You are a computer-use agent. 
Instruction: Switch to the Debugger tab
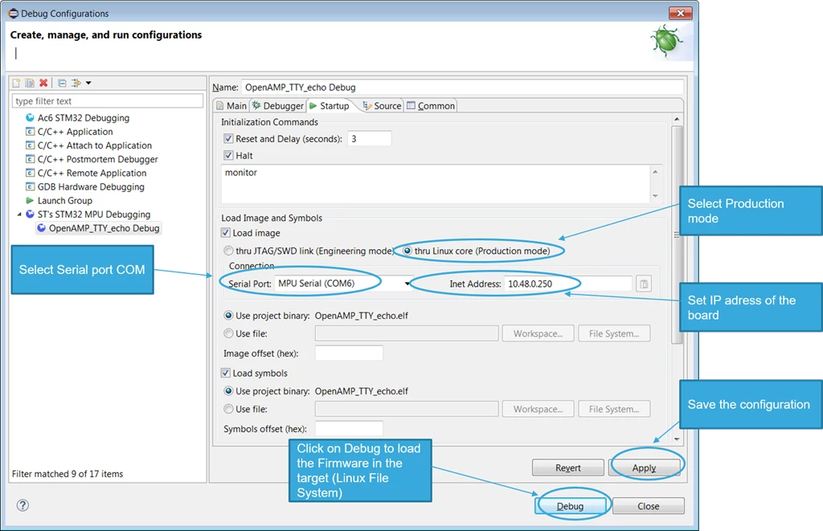coord(278,105)
